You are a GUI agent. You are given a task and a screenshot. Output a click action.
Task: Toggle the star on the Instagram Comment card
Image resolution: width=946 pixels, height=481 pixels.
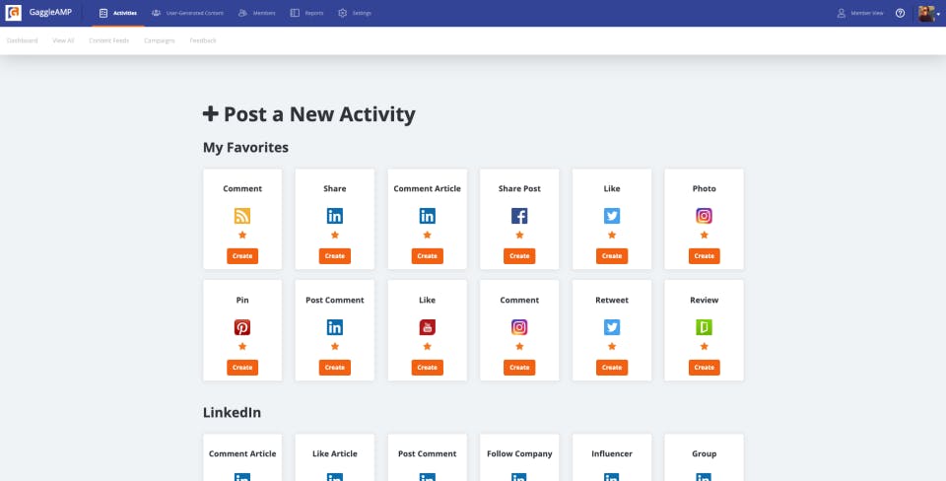519,346
